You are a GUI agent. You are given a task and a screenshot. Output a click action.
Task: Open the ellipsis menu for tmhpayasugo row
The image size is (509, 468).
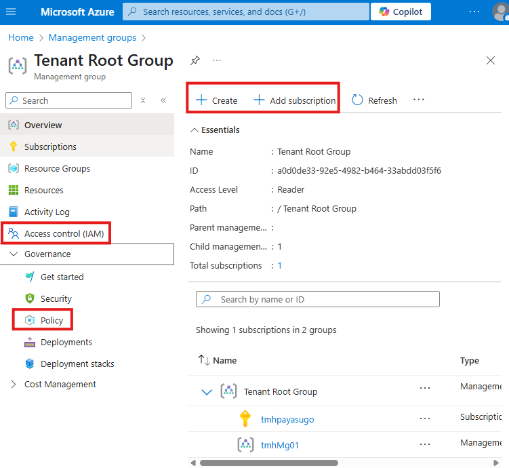tap(424, 418)
